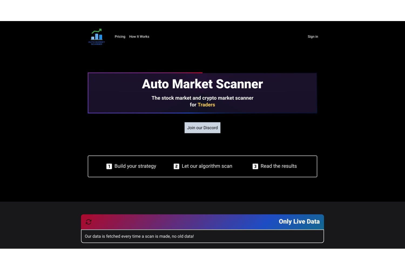Click the Auto Market Scanner headline
The image size is (405, 270).
pyautogui.click(x=202, y=84)
